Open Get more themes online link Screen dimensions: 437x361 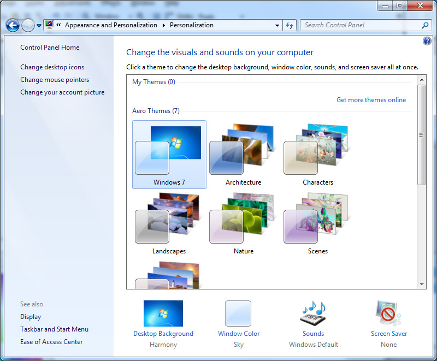[x=371, y=100]
